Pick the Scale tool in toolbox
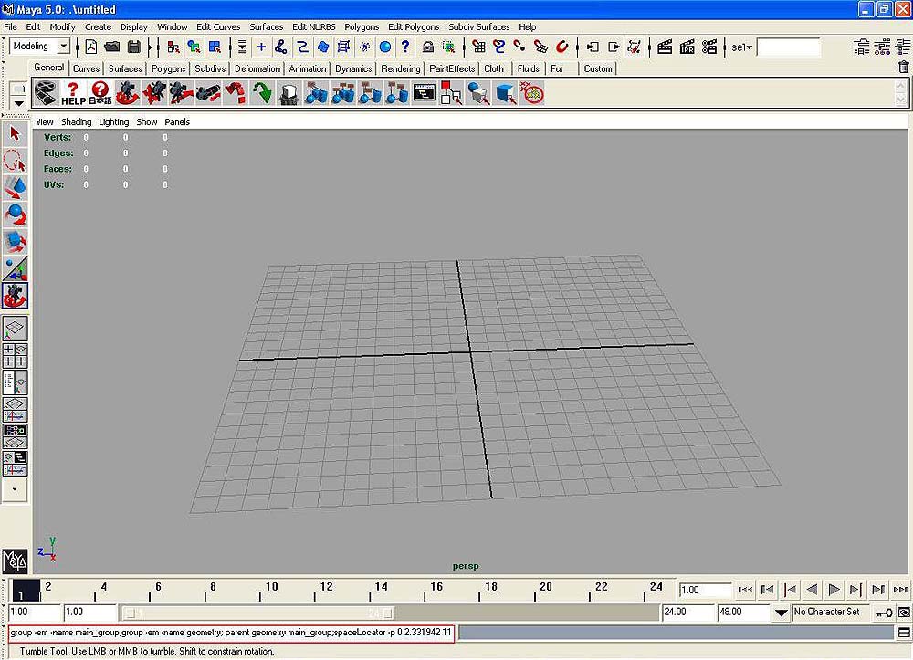 coord(16,242)
